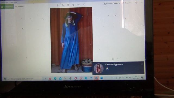The image size is (174, 98).
Task: Open the three-dot more options menu
Action: pos(141,2)
